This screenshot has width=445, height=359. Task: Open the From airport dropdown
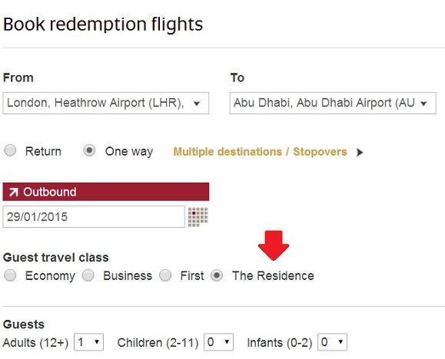(x=106, y=103)
